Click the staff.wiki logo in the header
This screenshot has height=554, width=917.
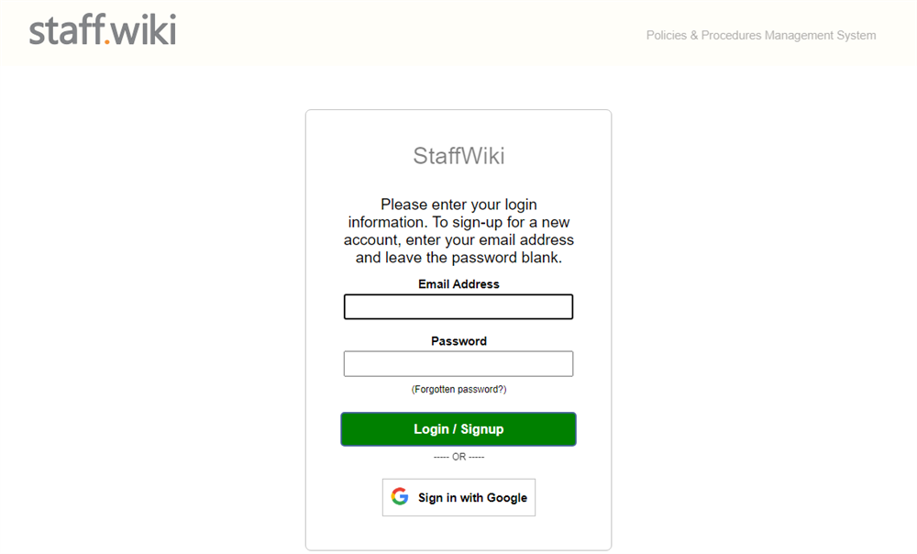(x=103, y=30)
